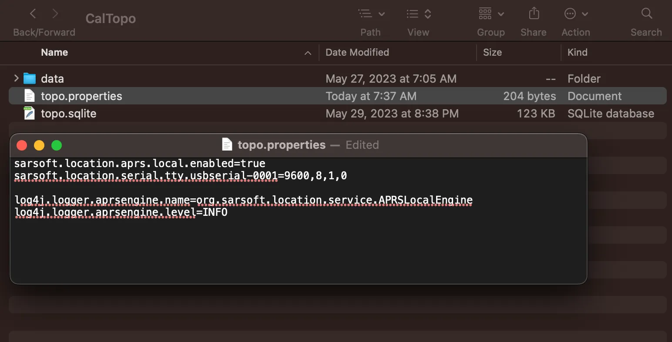Viewport: 672px width, 342px height.
Task: Sort by Date Modified column header
Action: click(x=357, y=53)
